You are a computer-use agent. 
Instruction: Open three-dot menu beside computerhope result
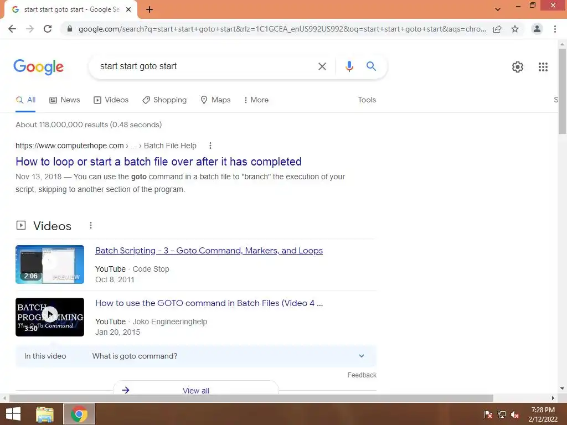click(210, 146)
